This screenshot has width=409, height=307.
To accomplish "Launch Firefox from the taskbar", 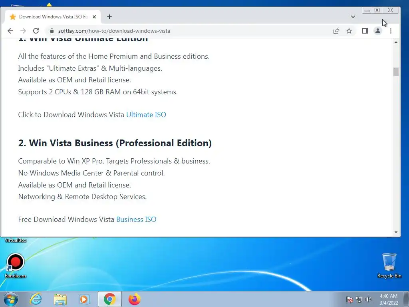I will click(134, 299).
